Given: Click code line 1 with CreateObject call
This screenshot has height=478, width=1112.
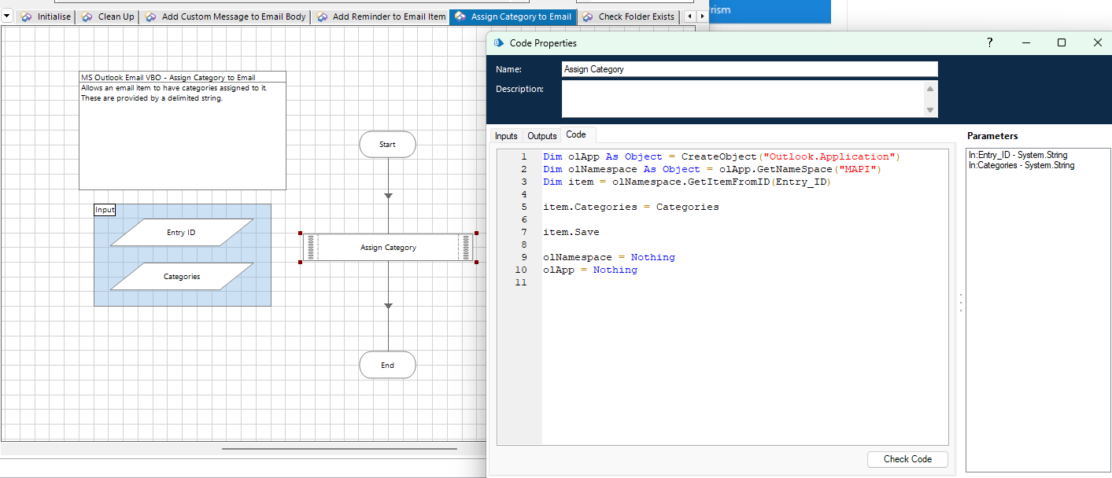Looking at the screenshot, I should click(x=721, y=156).
